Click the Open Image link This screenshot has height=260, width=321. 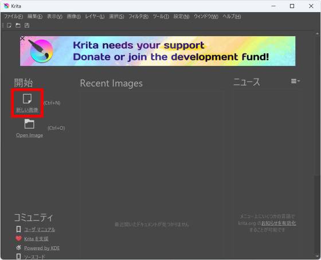[x=30, y=135]
